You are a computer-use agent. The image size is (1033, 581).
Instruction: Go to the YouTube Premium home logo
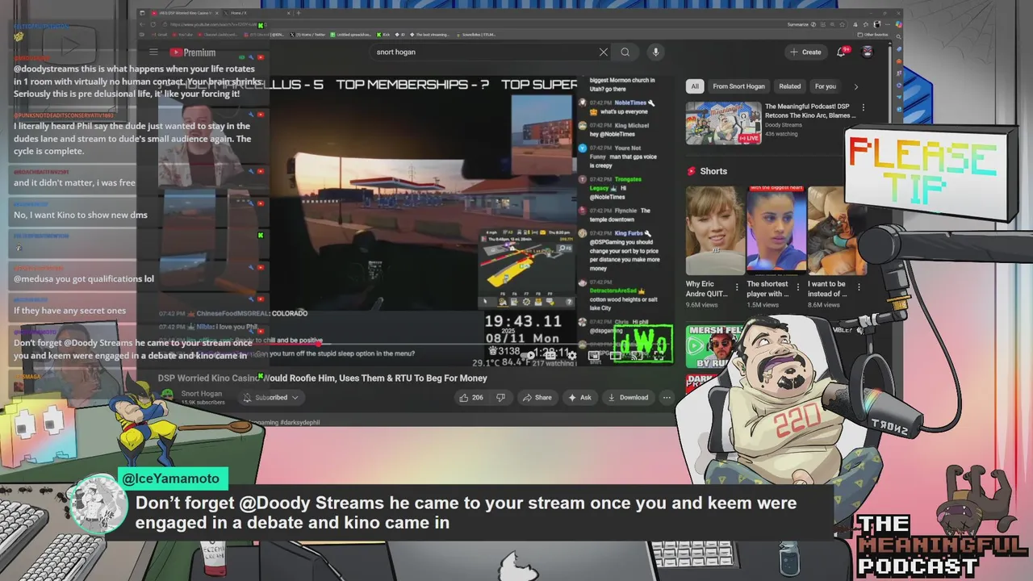pos(192,52)
